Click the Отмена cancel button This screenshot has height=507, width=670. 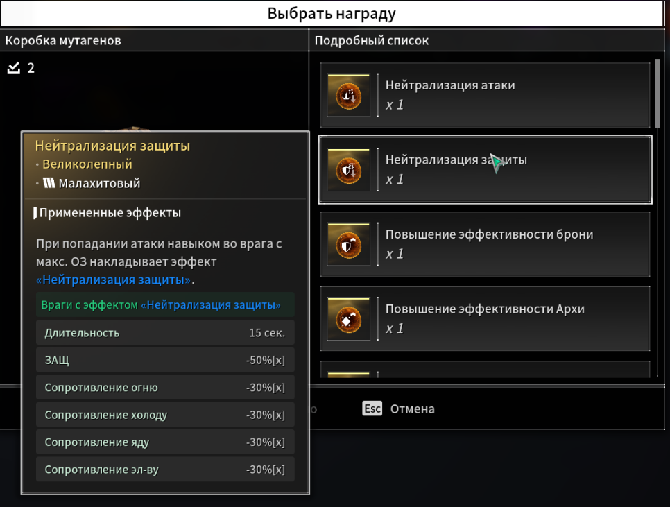[x=413, y=409]
